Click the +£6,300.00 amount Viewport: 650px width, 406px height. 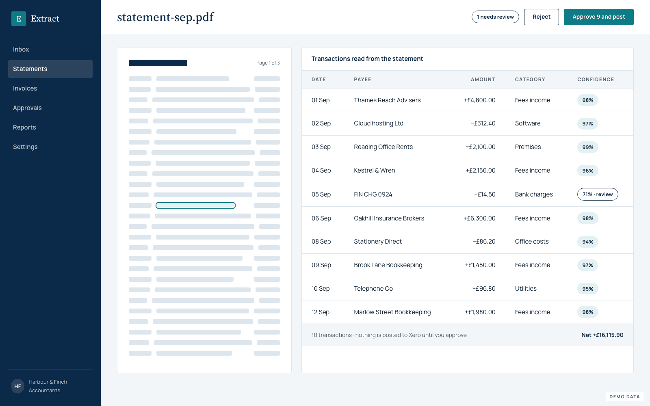(479, 218)
